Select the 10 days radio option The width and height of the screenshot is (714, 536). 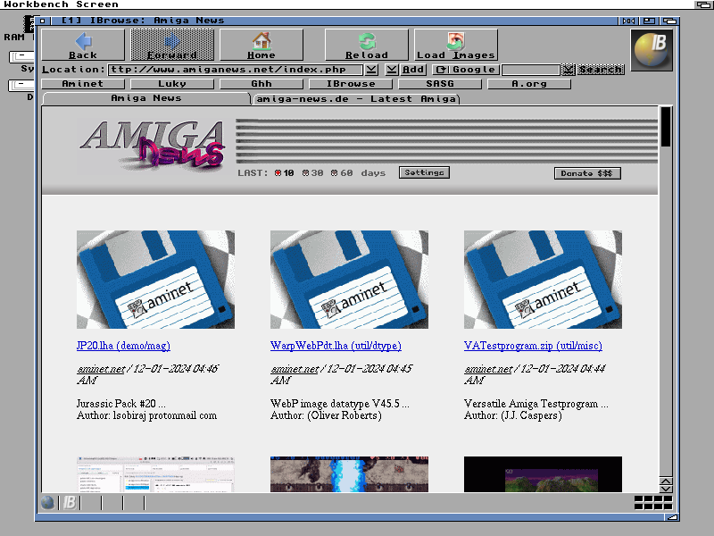(278, 172)
